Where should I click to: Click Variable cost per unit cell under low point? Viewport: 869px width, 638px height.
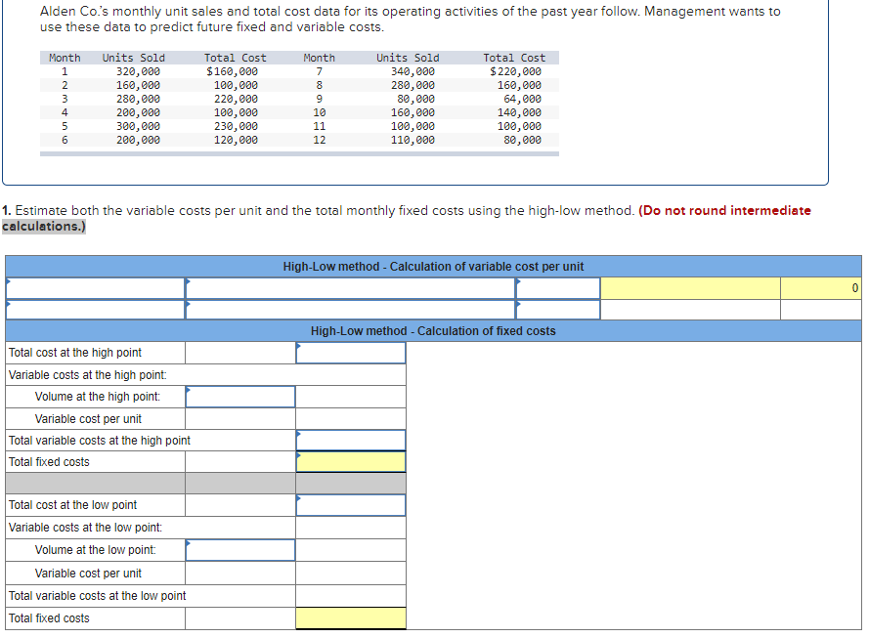point(240,574)
